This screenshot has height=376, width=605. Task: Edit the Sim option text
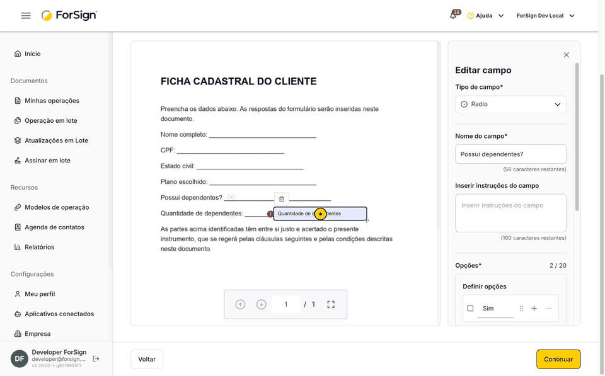pyautogui.click(x=495, y=309)
